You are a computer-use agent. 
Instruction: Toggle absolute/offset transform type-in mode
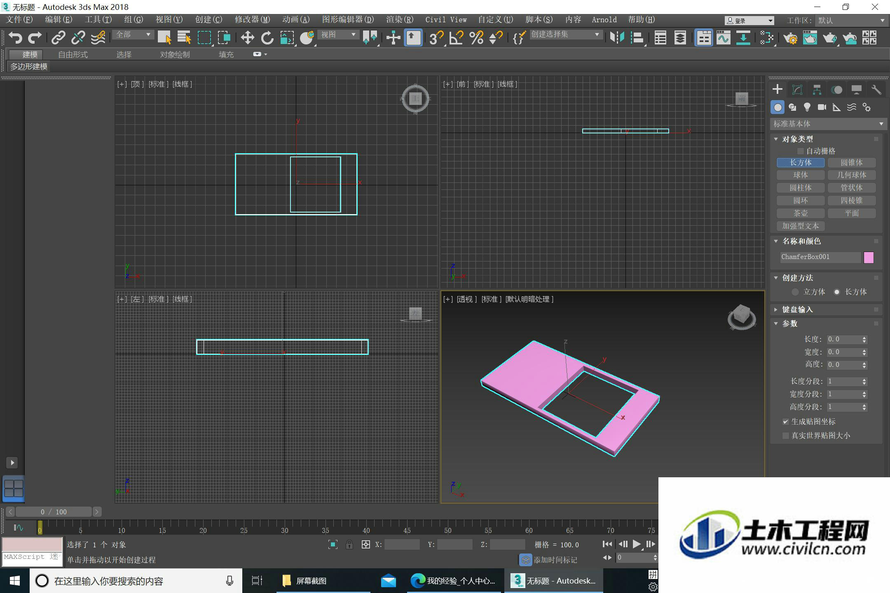click(365, 544)
